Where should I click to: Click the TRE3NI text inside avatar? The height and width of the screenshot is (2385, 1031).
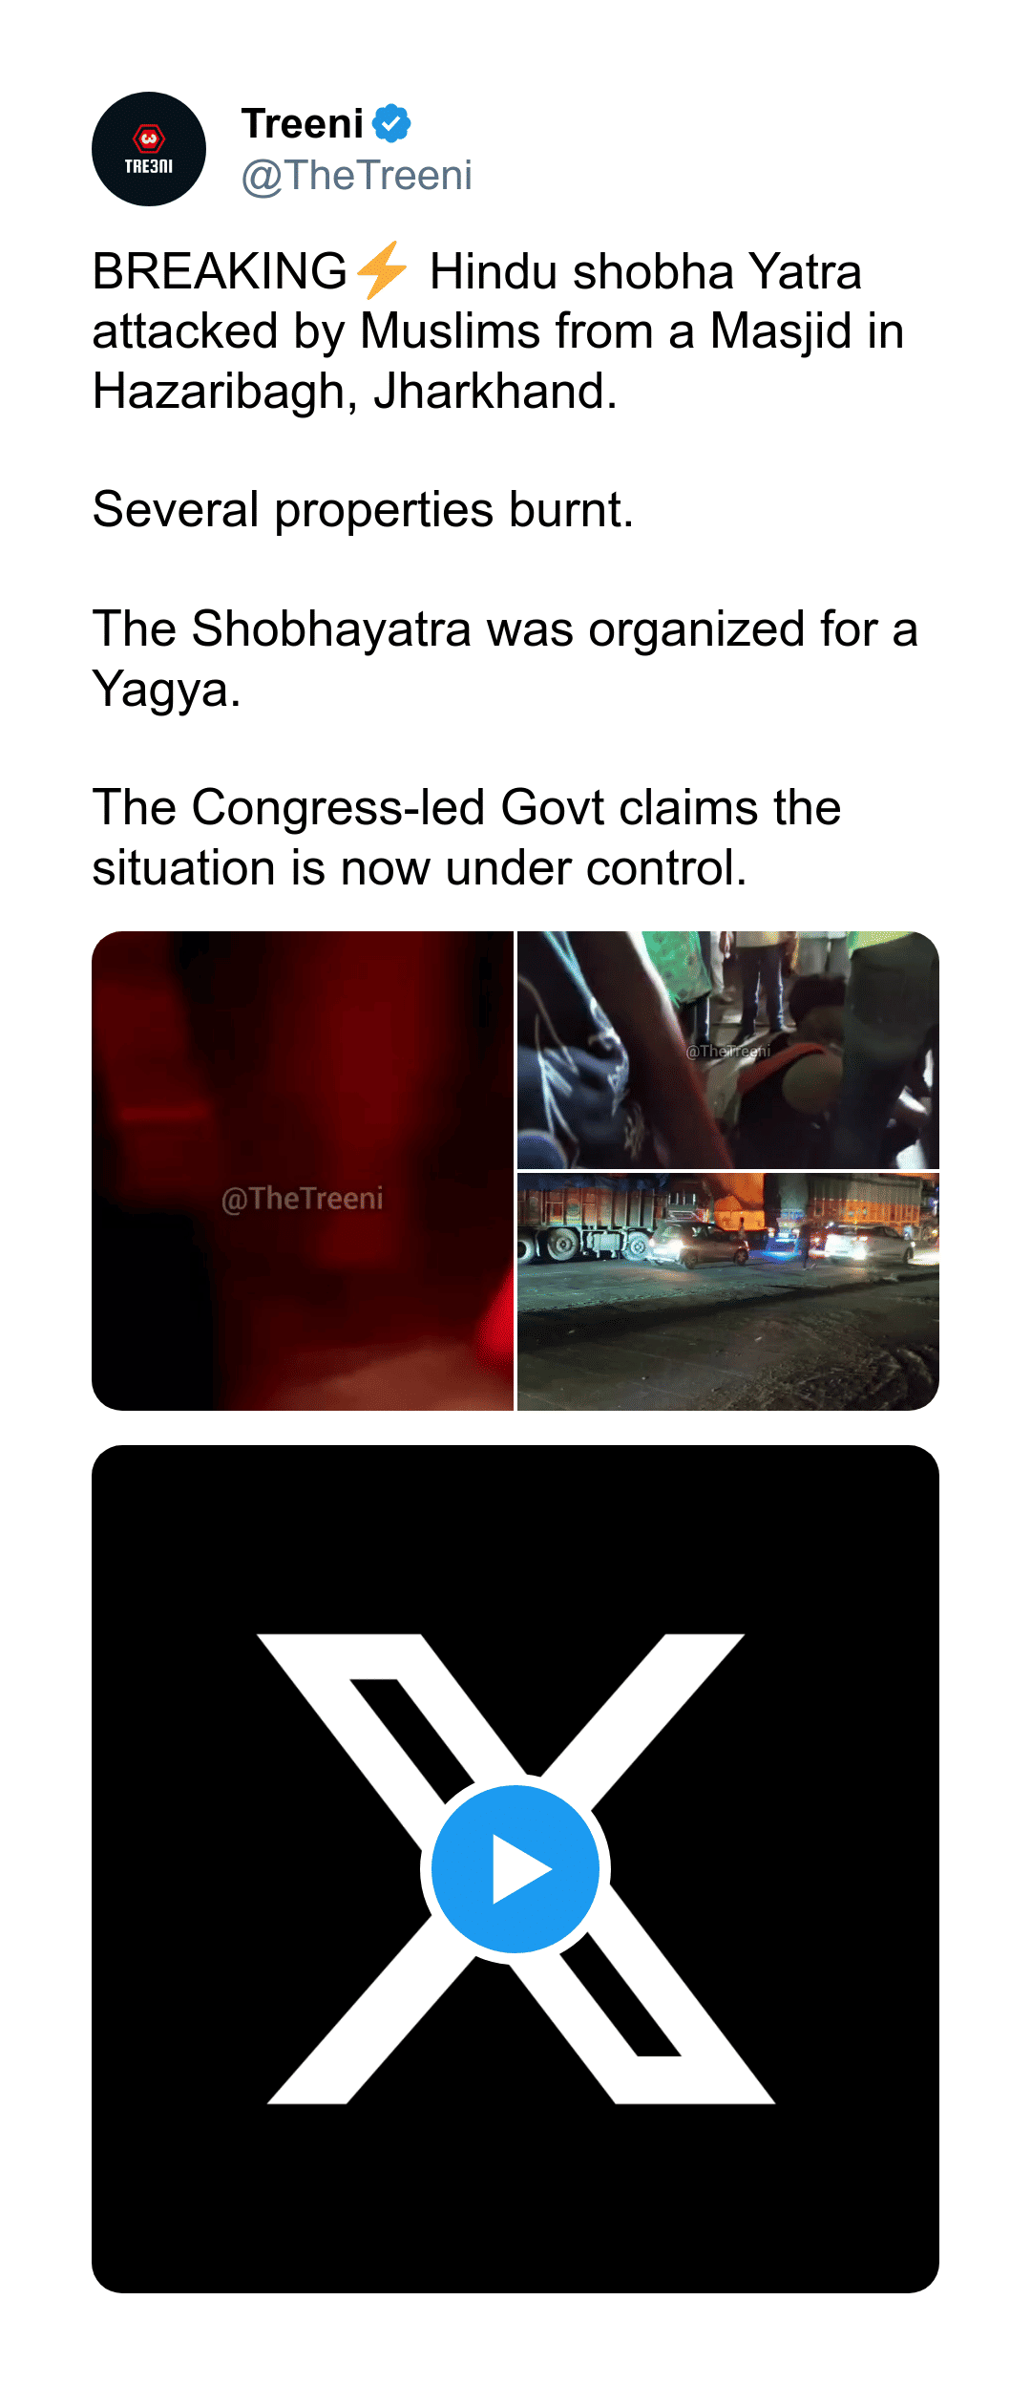pyautogui.click(x=149, y=166)
